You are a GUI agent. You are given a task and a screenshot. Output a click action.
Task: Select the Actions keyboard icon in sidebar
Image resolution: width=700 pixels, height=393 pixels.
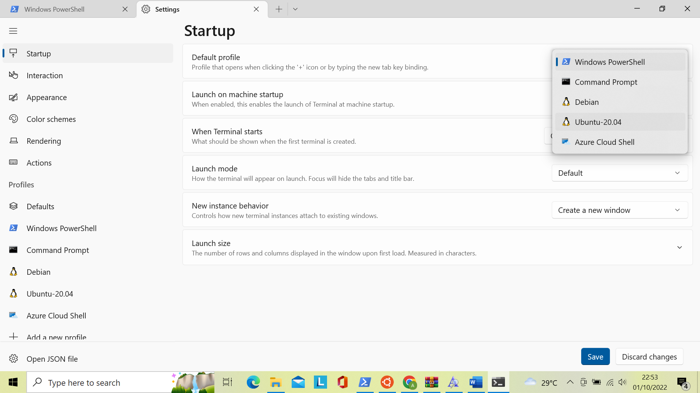[x=13, y=163]
